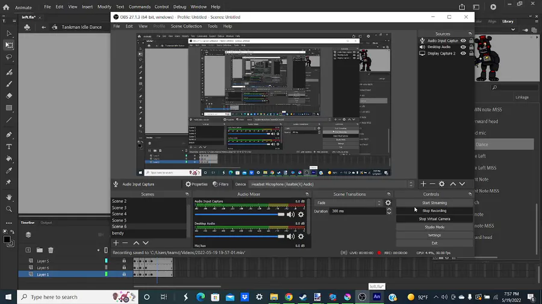The image size is (542, 304).
Task: Toggle lock for Audio Input Capture source
Action: [x=471, y=40]
